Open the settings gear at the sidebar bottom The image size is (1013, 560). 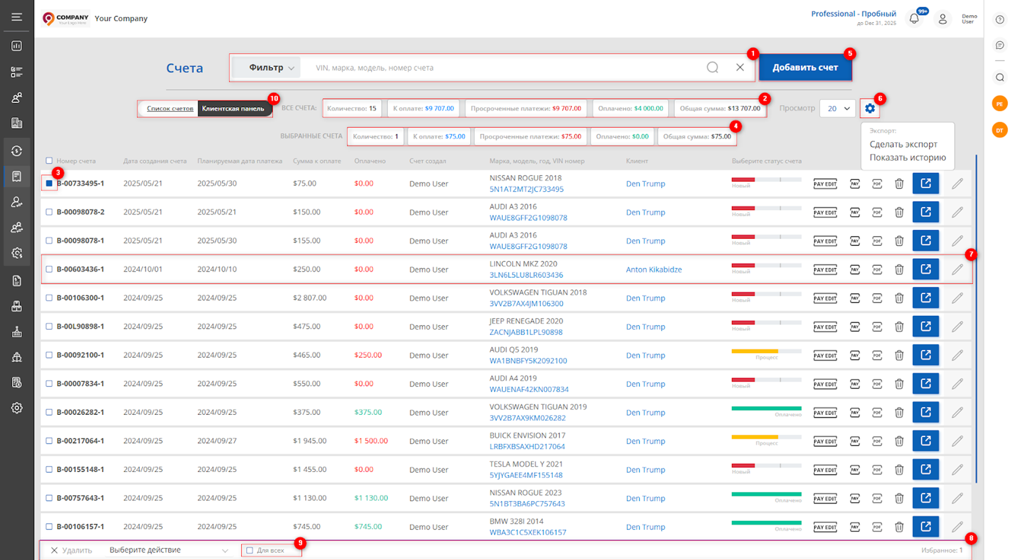(16, 408)
